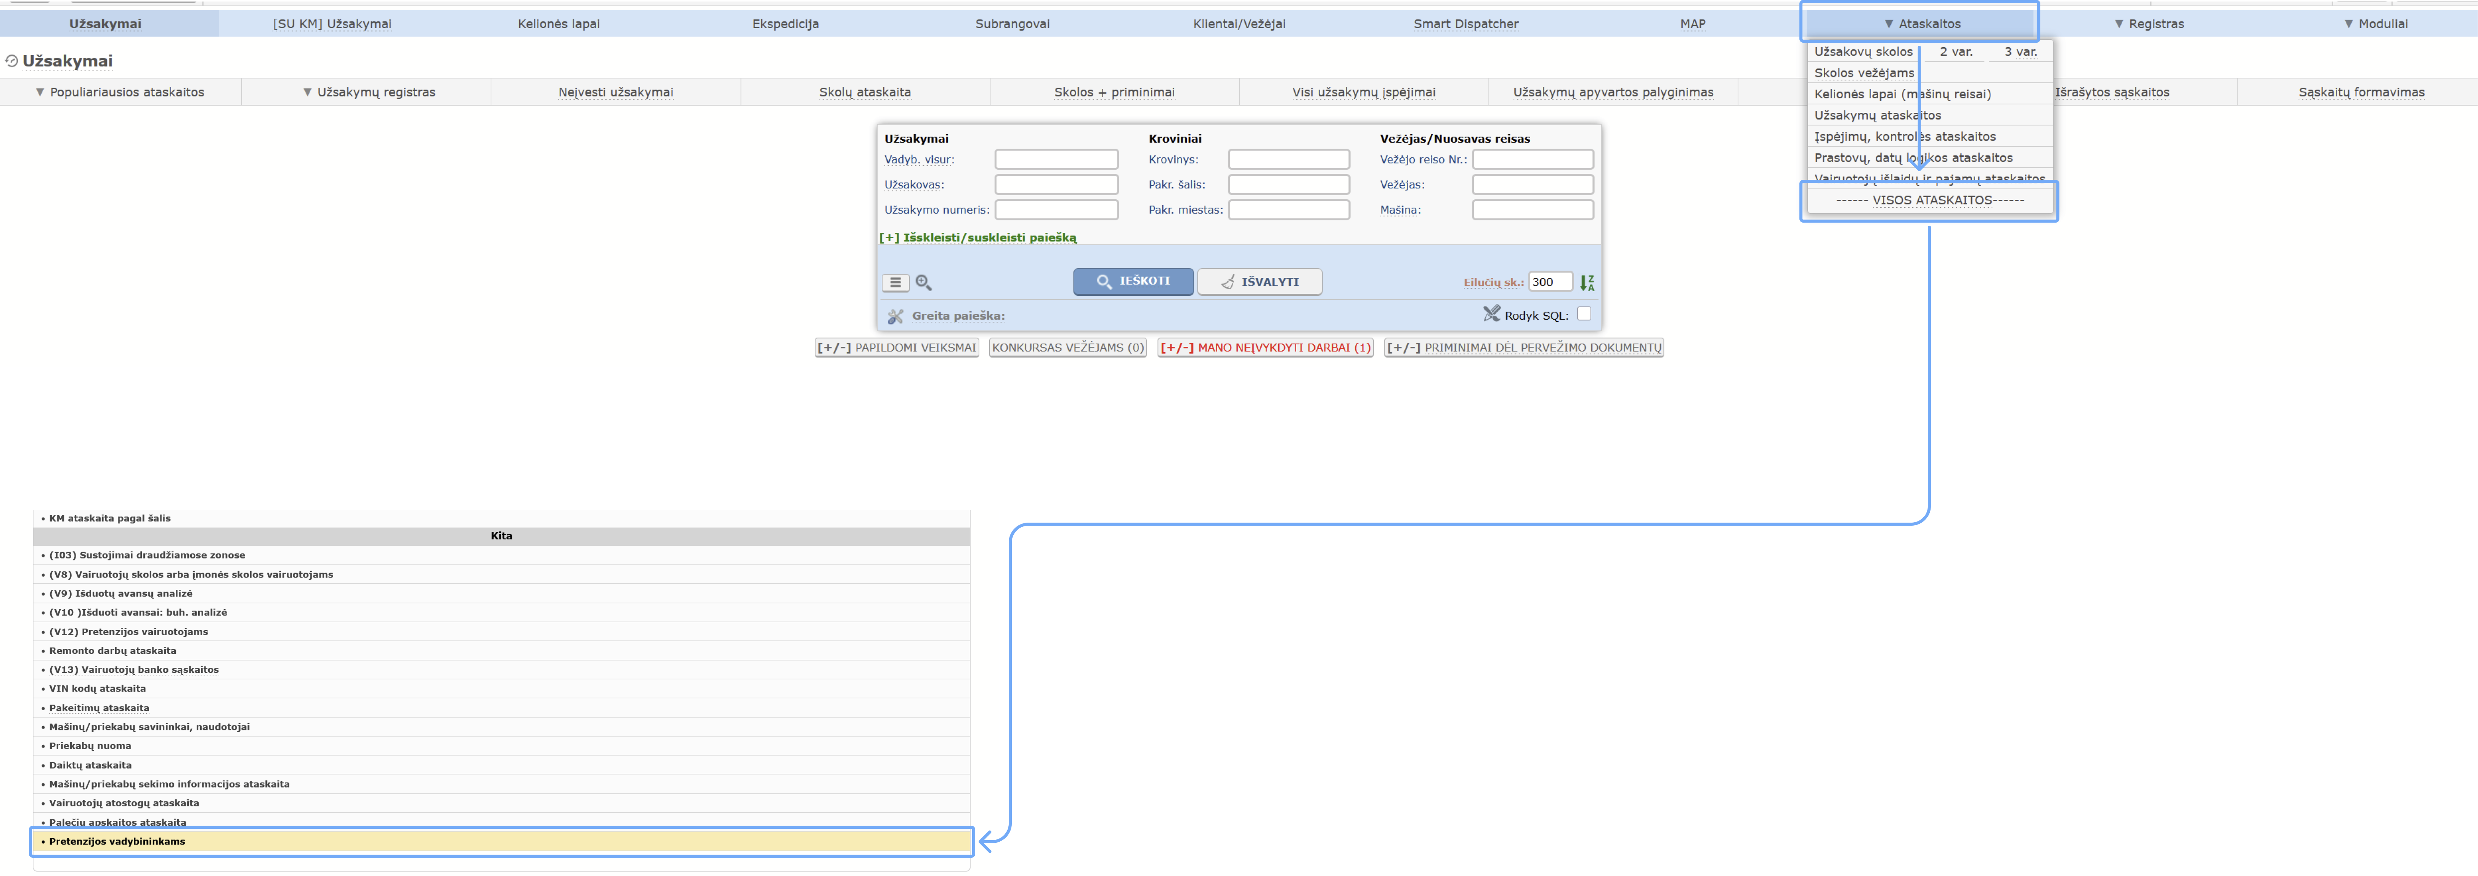Select Skolos vežėjams menu entry
This screenshot has height=876, width=2478.
click(1864, 73)
